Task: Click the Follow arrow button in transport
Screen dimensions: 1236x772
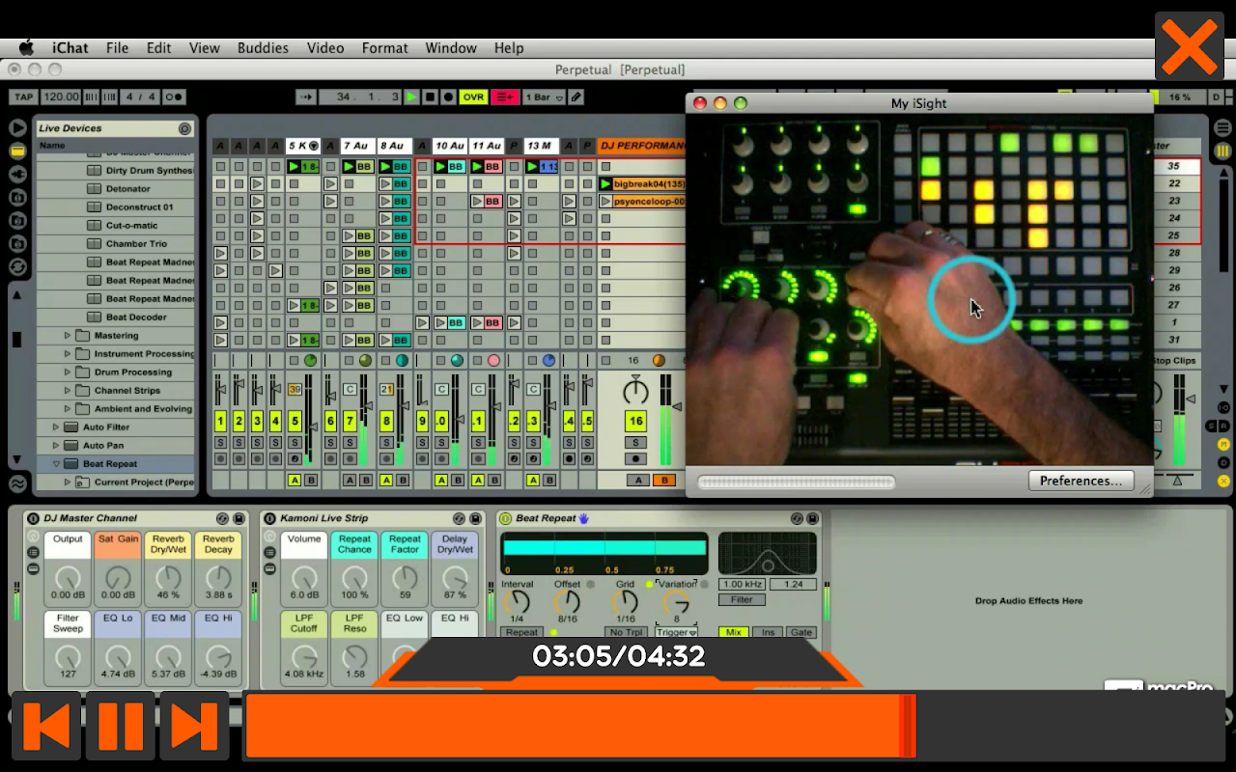Action: point(306,97)
